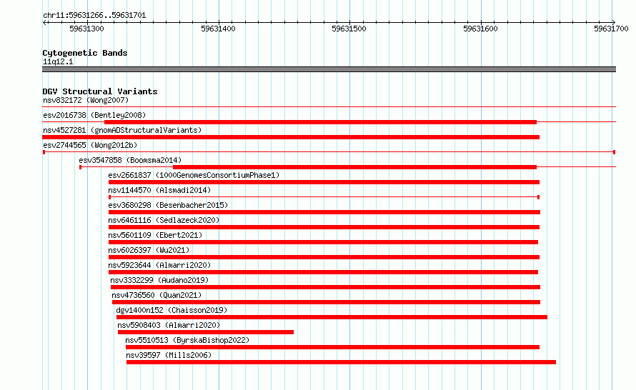Click the thin line under esv2744565
Viewport: 636px width, 390px height.
[329, 152]
